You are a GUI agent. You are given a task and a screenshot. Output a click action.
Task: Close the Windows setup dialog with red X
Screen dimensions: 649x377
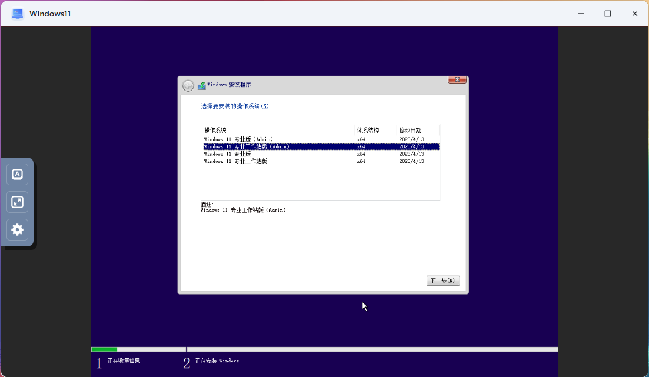[x=457, y=79]
